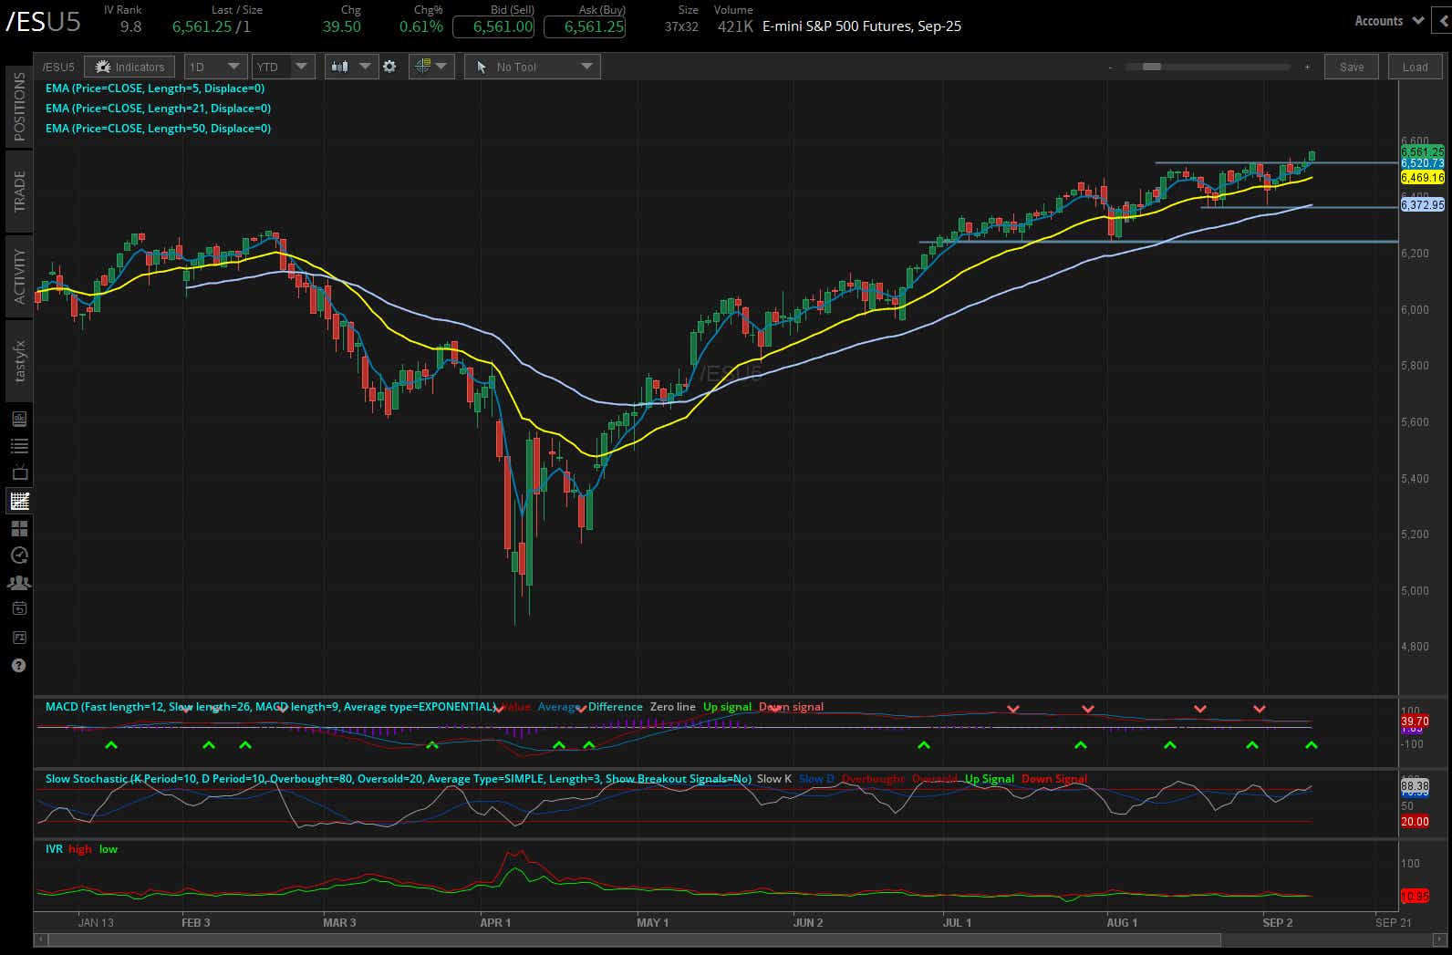1452x955 pixels.
Task: Open crosshair mode dropdown arrow
Action: (x=442, y=67)
